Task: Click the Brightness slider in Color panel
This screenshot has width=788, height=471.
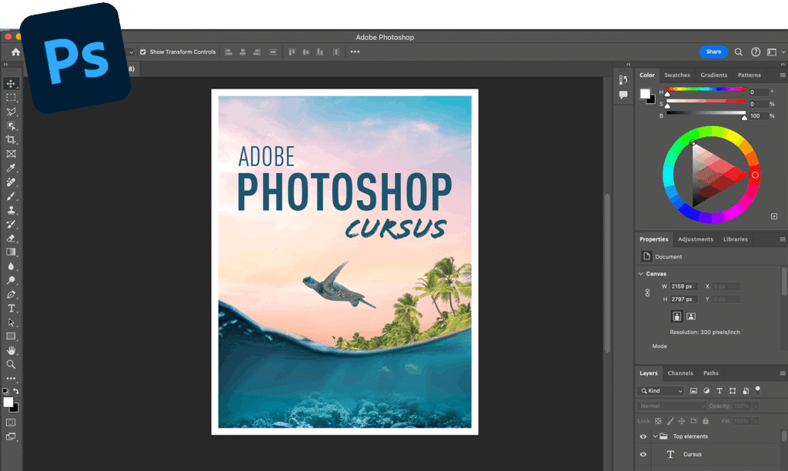Action: pyautogui.click(x=706, y=113)
